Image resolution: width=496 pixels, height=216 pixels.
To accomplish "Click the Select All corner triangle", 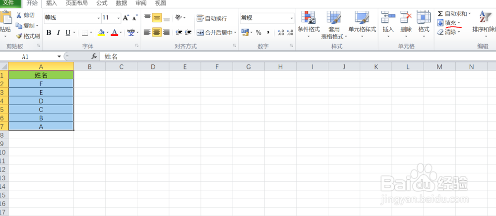I will 4,66.
